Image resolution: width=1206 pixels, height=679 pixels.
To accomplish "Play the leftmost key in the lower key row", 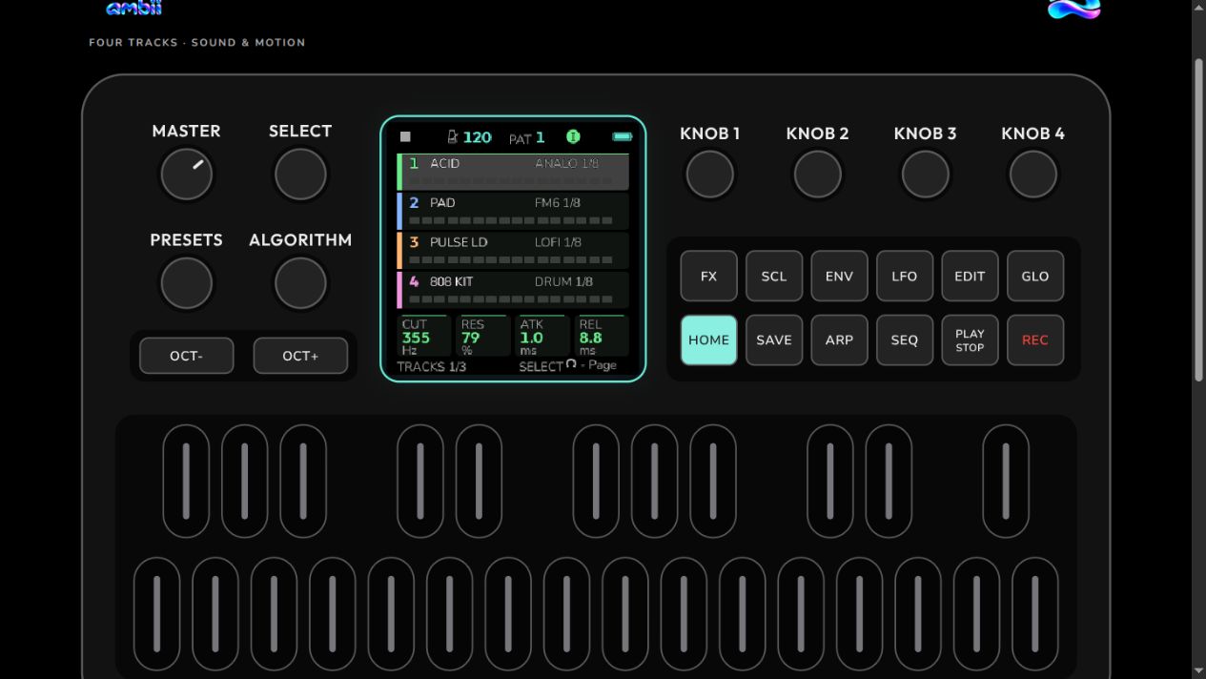I will [157, 614].
